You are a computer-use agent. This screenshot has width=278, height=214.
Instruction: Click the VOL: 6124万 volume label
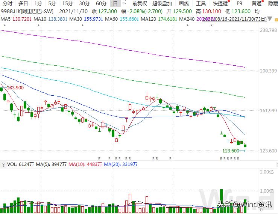[x=20, y=164]
